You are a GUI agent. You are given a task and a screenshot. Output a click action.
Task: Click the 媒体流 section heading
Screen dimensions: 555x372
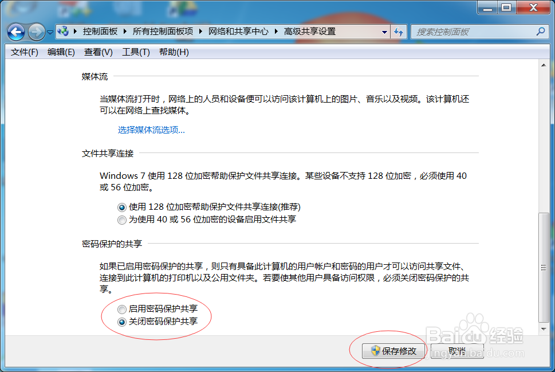(x=95, y=77)
